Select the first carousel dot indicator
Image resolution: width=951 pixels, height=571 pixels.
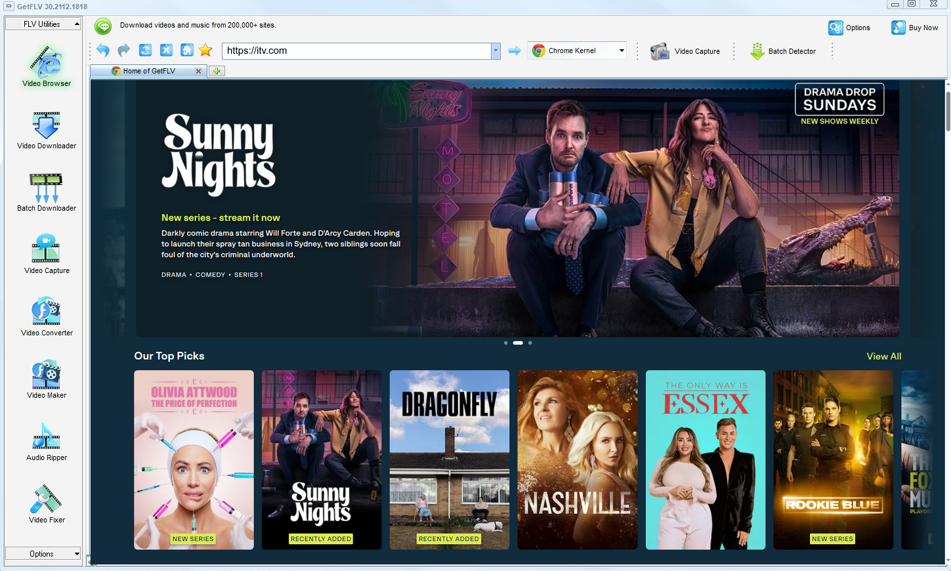click(x=505, y=343)
